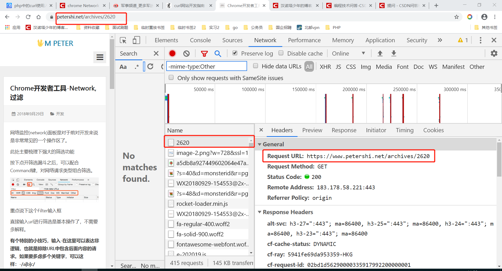
Task: Close the request details pane
Action: [x=261, y=130]
